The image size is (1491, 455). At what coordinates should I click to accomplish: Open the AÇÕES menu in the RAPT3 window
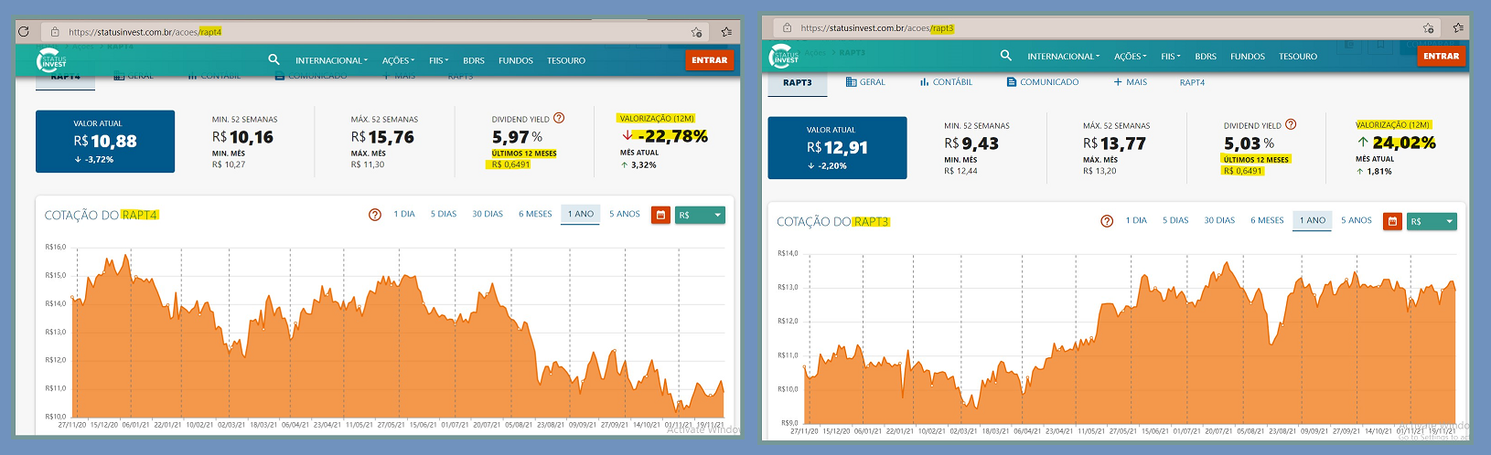click(x=1130, y=57)
